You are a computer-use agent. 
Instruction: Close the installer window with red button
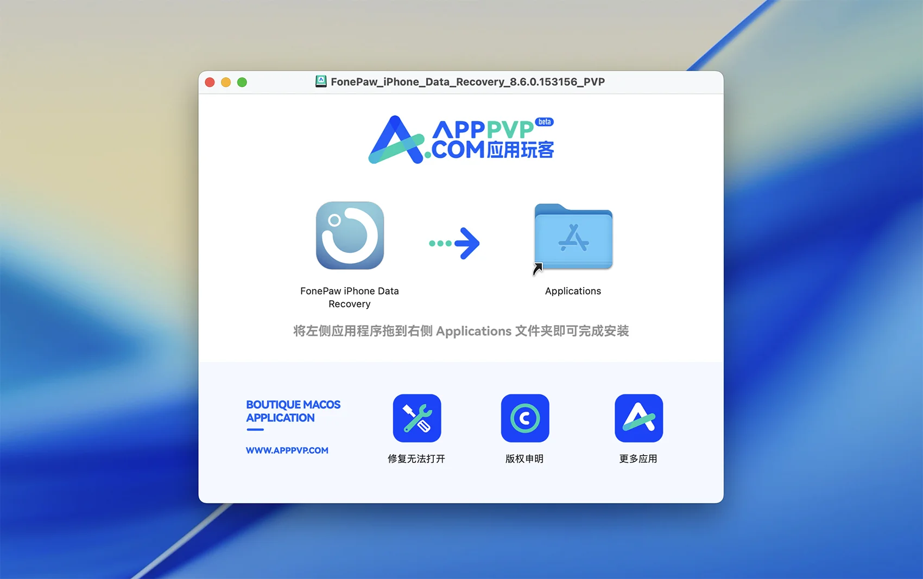[210, 82]
